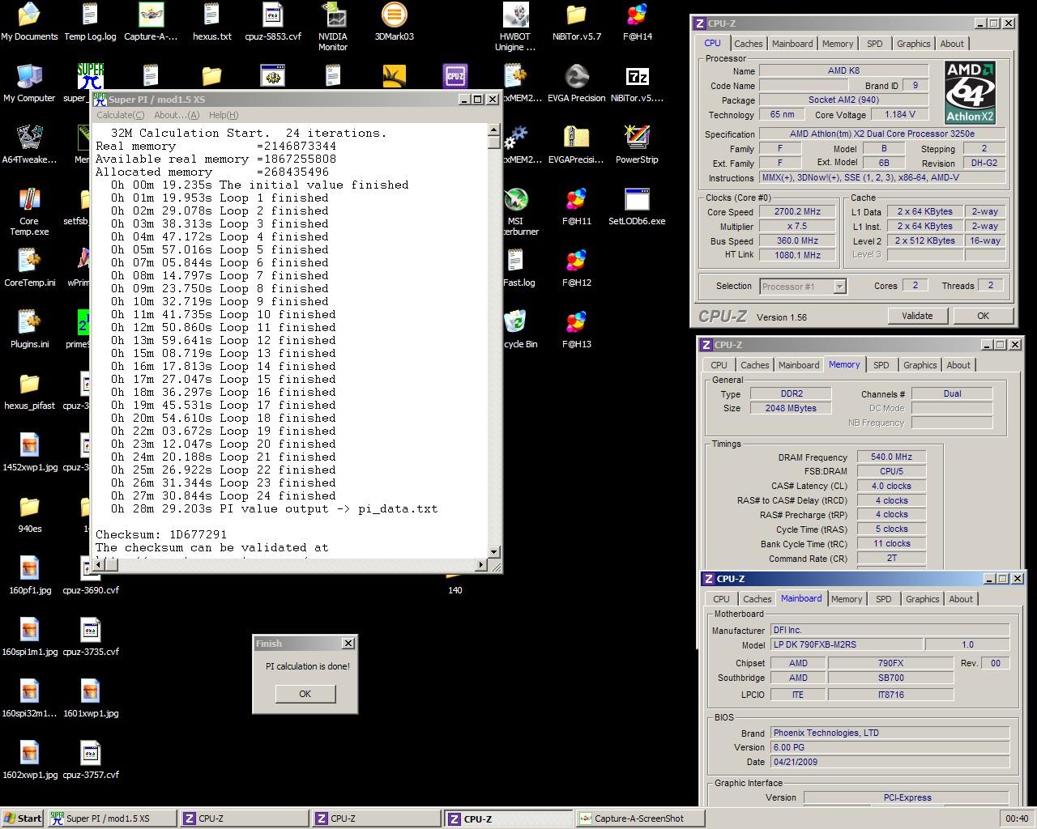Open the 1452xwp1.jpg image file
This screenshot has height=829, width=1037.
click(29, 453)
